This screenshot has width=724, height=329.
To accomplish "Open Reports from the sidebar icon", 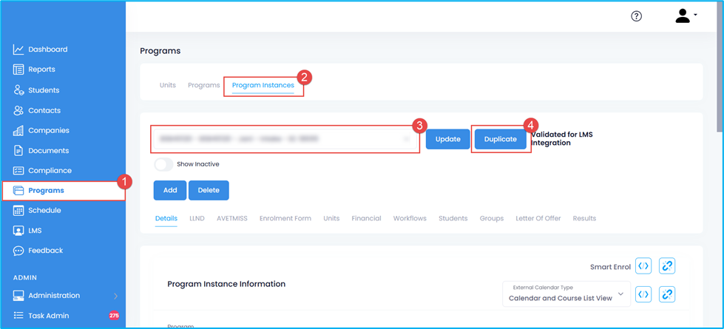I will pos(18,69).
